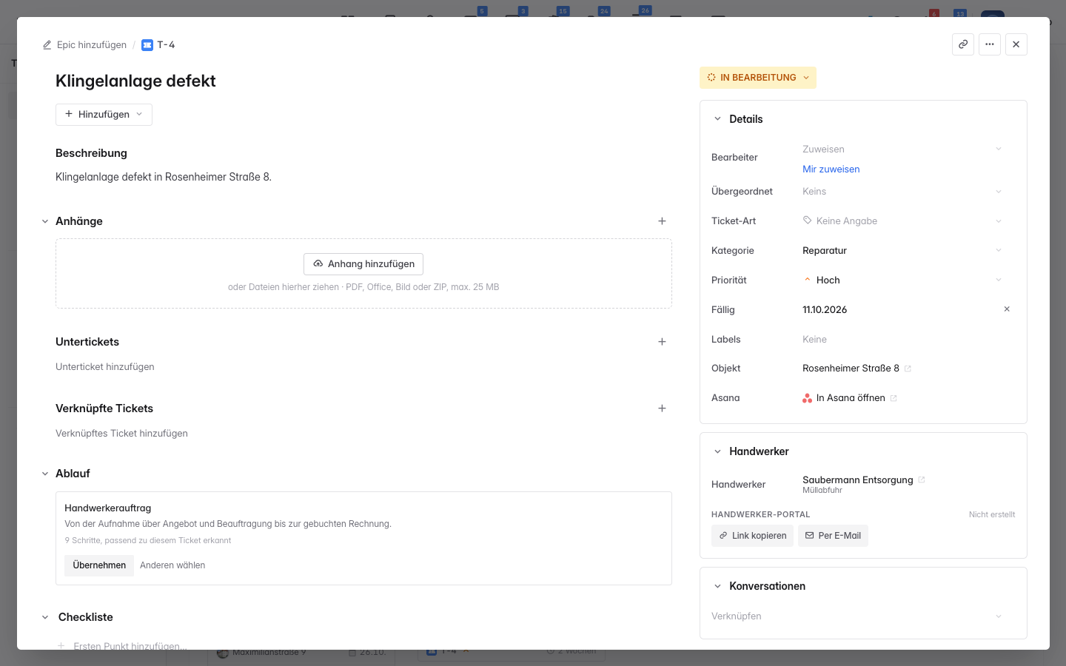Open the Übergeordnet dropdown
The height and width of the screenshot is (666, 1066).
click(902, 192)
